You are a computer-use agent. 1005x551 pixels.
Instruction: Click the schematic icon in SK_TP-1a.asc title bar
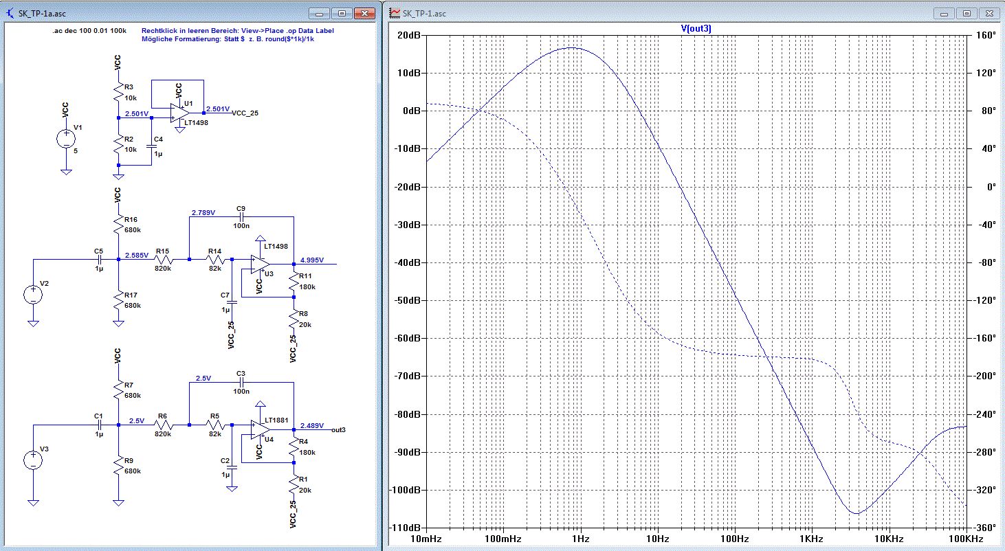click(x=9, y=12)
